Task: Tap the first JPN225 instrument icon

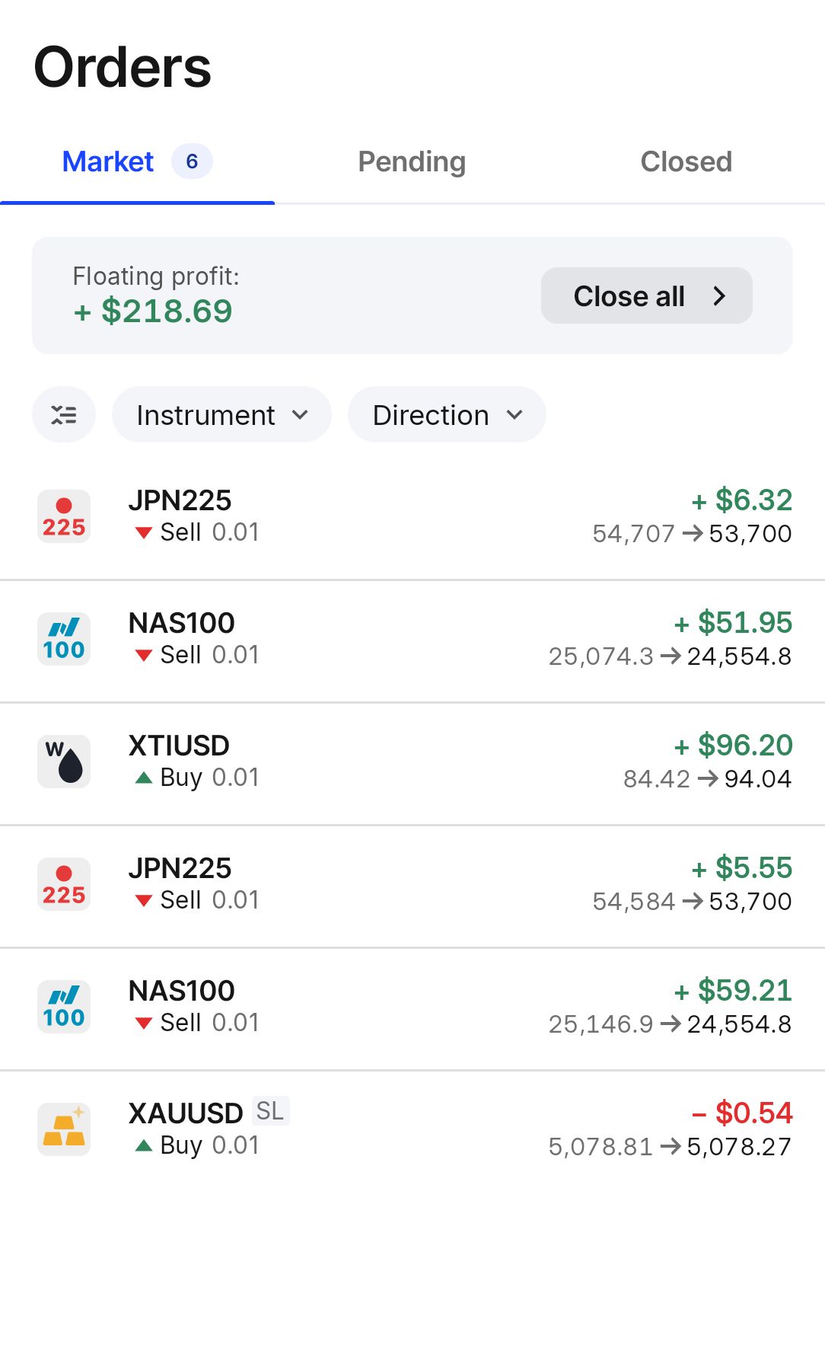Action: 64,516
